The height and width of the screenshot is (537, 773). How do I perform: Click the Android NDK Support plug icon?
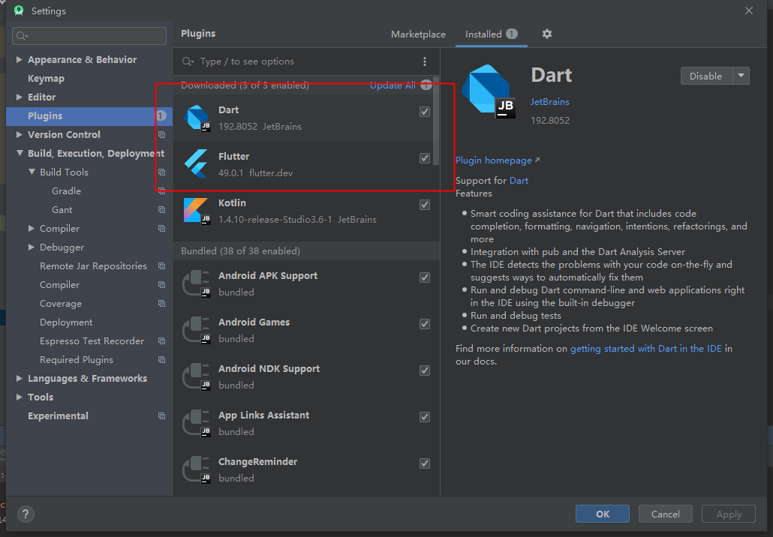[x=197, y=376]
